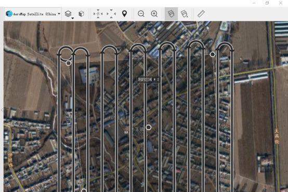Click the zoom-to-route fit icon

(98, 14)
